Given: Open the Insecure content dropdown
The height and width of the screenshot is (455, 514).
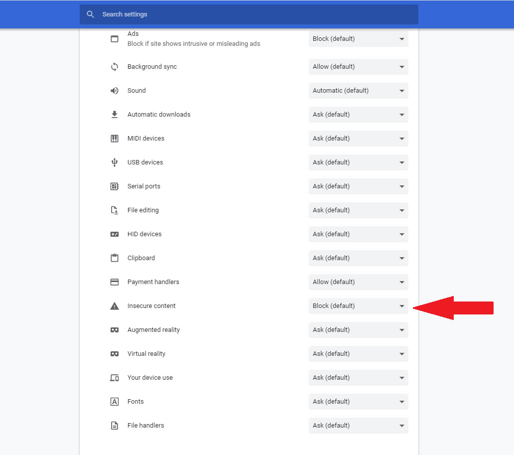Looking at the screenshot, I should pyautogui.click(x=358, y=305).
